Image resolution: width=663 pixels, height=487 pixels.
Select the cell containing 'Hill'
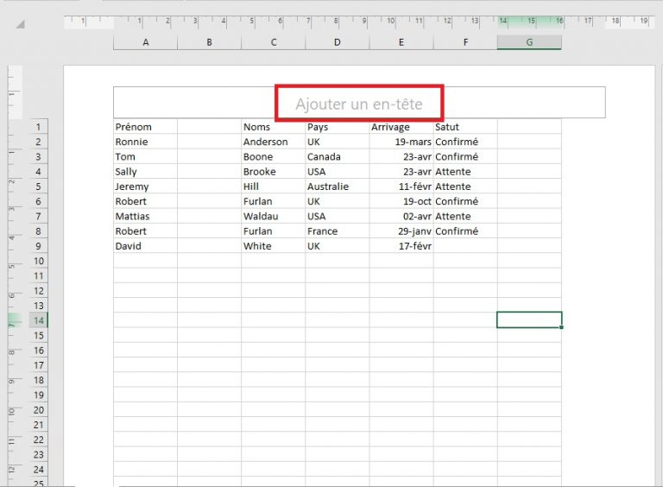click(x=274, y=187)
